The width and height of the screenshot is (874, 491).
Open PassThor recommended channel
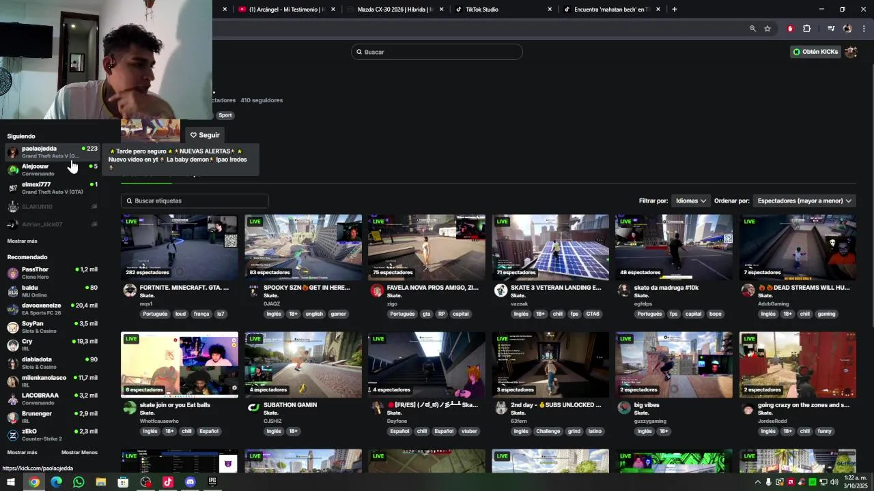coord(53,273)
